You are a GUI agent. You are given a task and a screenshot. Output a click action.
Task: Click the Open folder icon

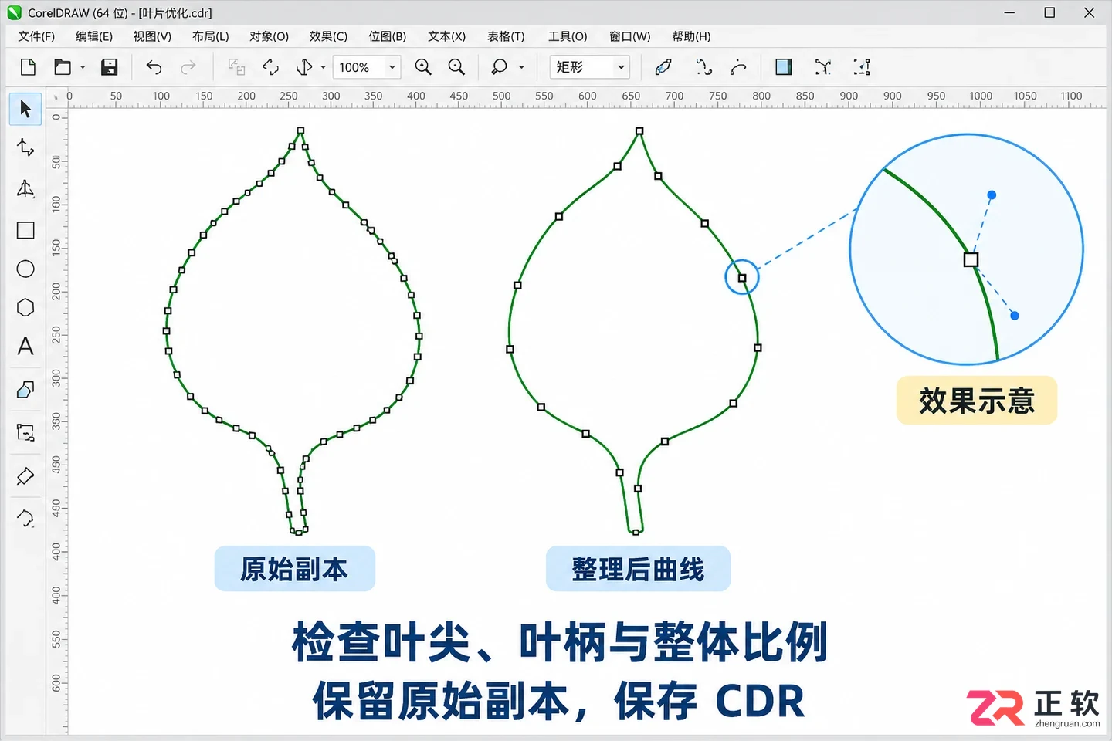pos(63,67)
